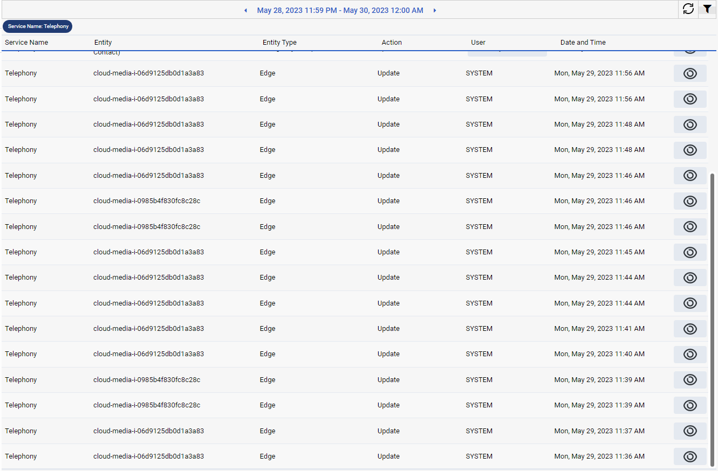Show details of the 11:40 AM update
The height and width of the screenshot is (471, 718).
[x=690, y=354]
